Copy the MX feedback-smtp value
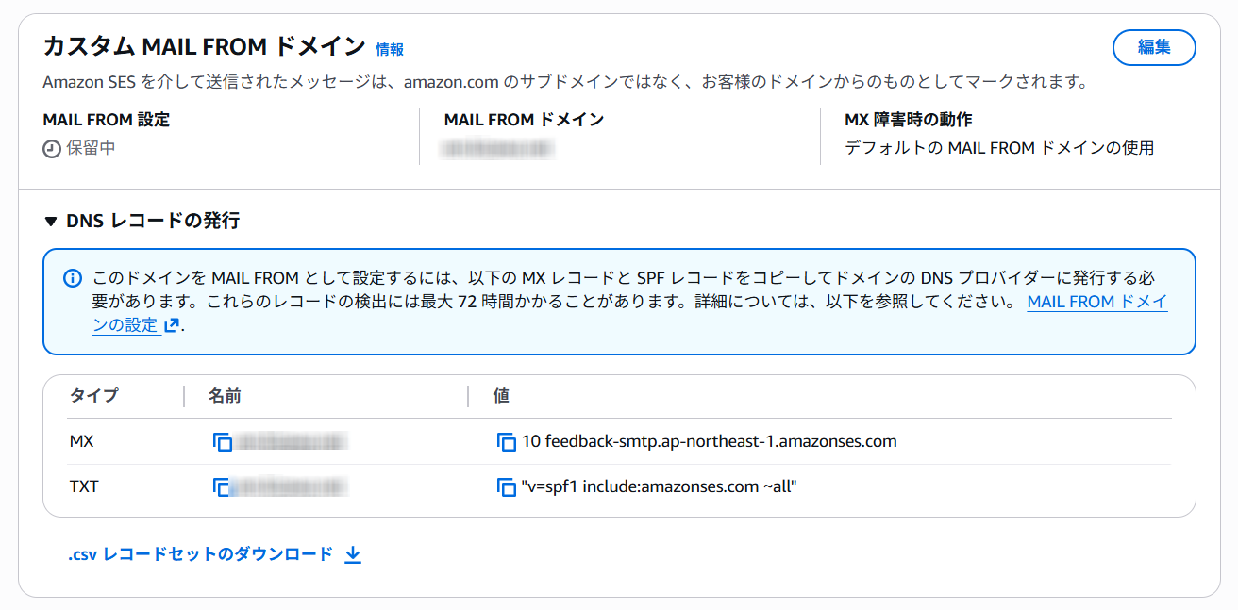Image resolution: width=1238 pixels, height=610 pixels. [507, 442]
